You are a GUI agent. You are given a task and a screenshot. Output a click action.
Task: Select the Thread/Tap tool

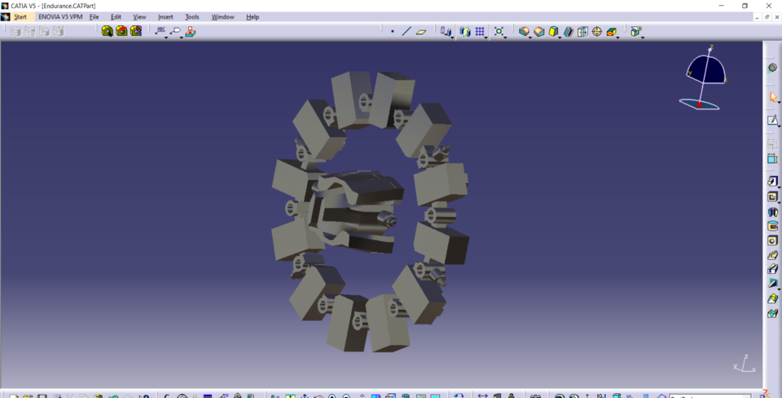pyautogui.click(x=597, y=32)
